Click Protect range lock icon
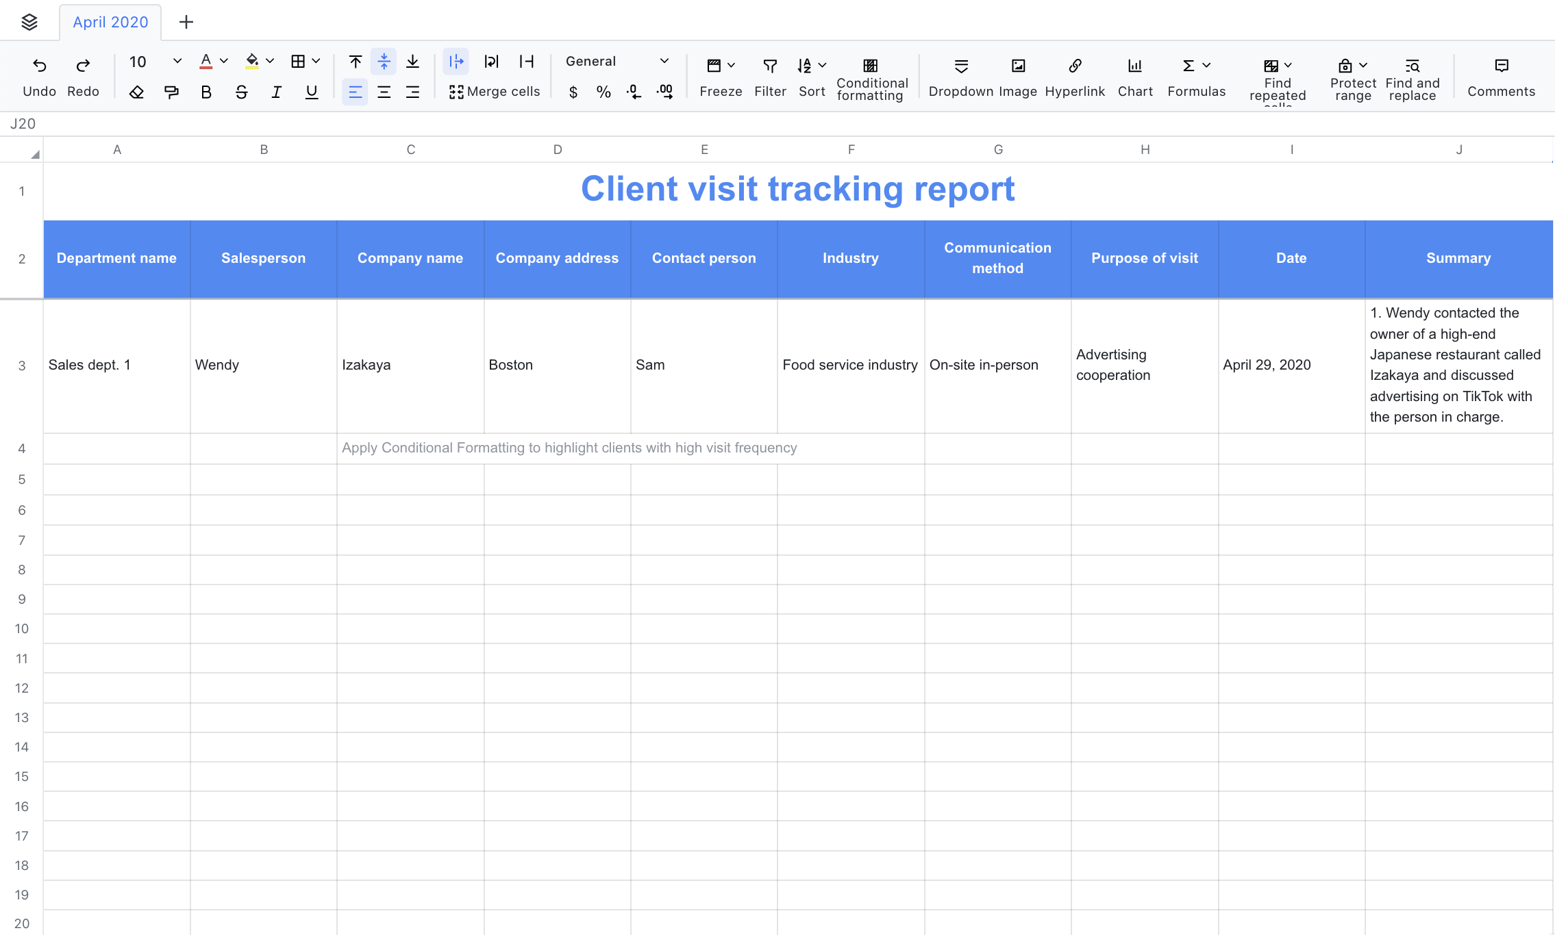 pos(1345,66)
